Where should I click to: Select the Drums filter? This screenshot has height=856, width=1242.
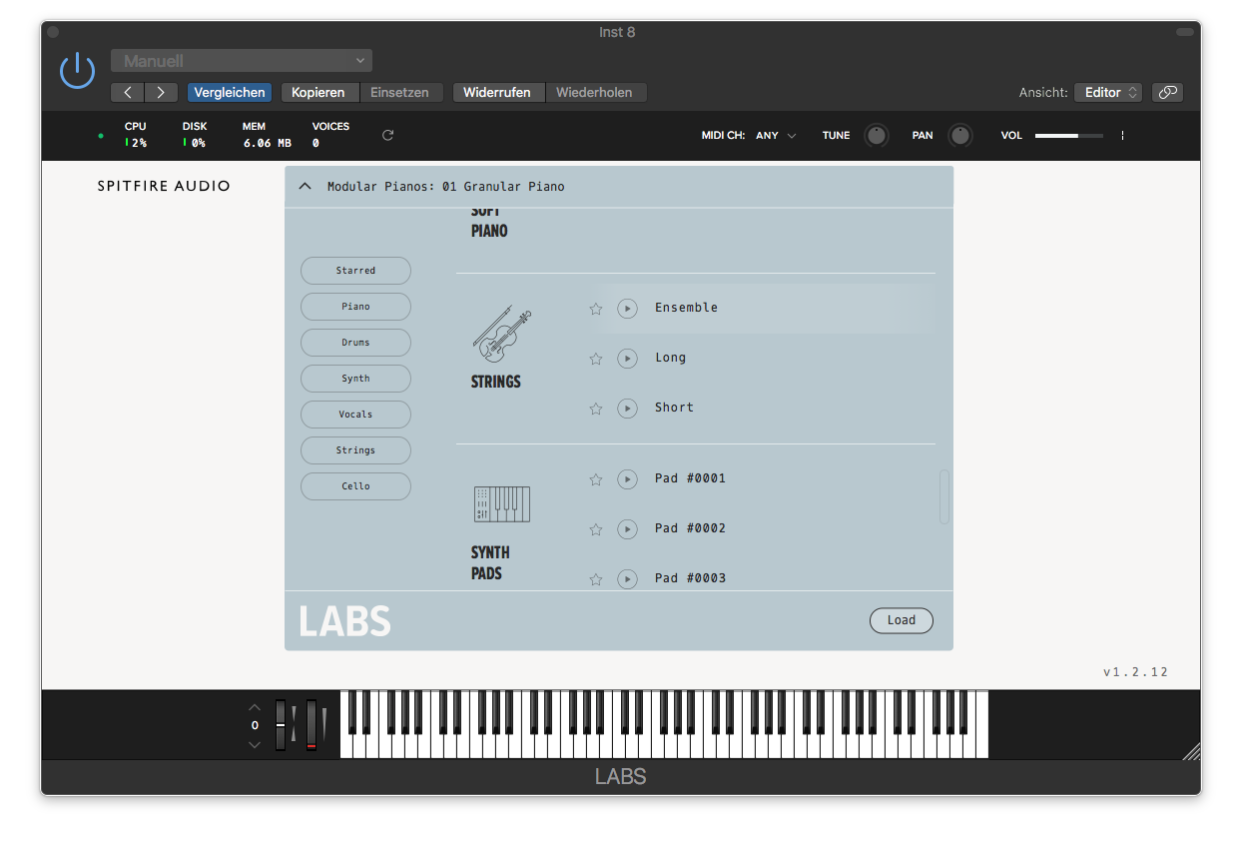pos(355,342)
